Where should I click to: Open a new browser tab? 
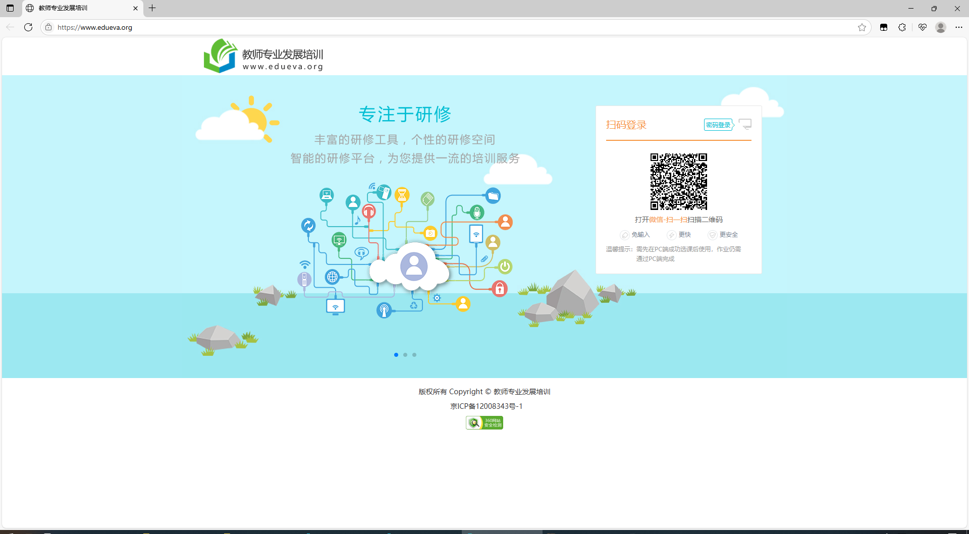coord(152,8)
